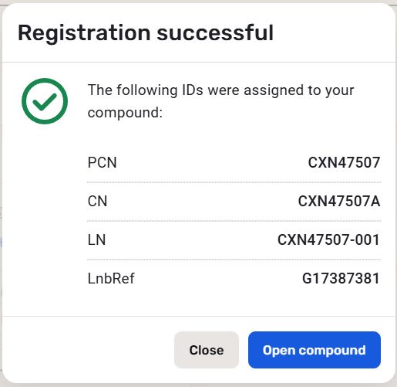Image resolution: width=397 pixels, height=387 pixels.
Task: Click the footer divider above the Close button
Action: (199, 316)
